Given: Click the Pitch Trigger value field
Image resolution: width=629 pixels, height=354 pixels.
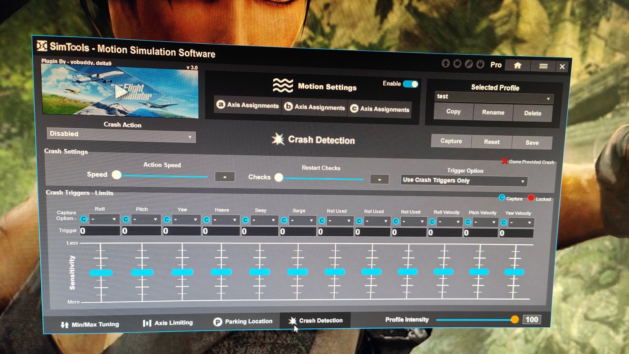Looking at the screenshot, I should (141, 231).
